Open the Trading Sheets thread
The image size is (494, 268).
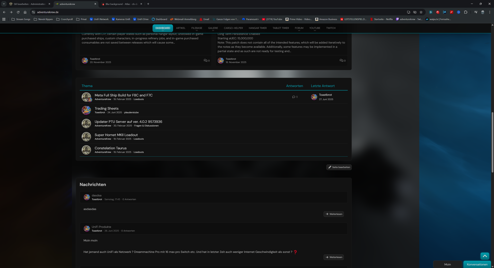coord(107,109)
